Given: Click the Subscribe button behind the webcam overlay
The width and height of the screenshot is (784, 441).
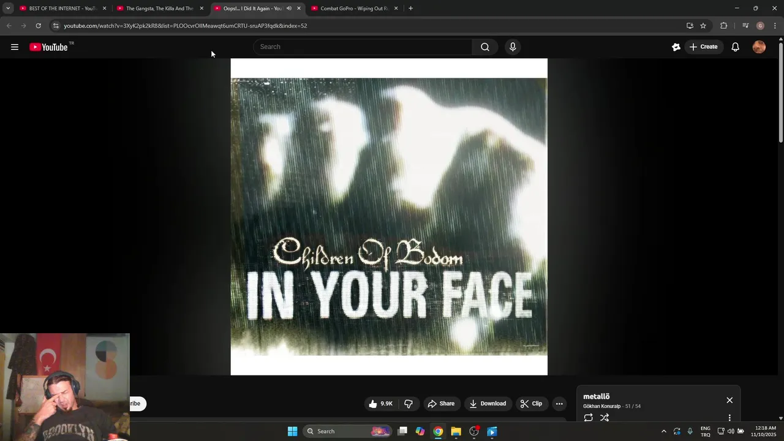Looking at the screenshot, I should (x=138, y=404).
